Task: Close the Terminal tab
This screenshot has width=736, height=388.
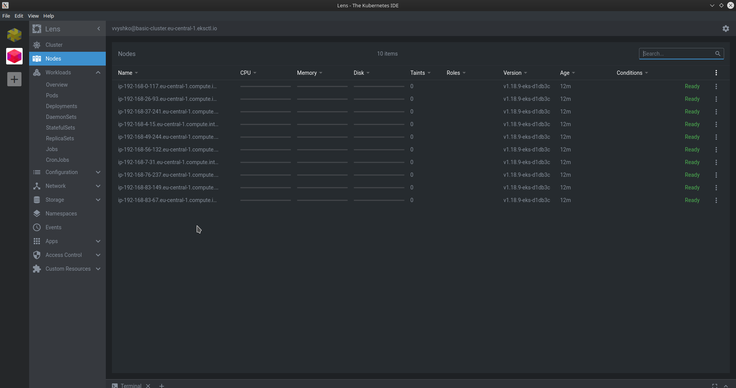Action: (148, 385)
